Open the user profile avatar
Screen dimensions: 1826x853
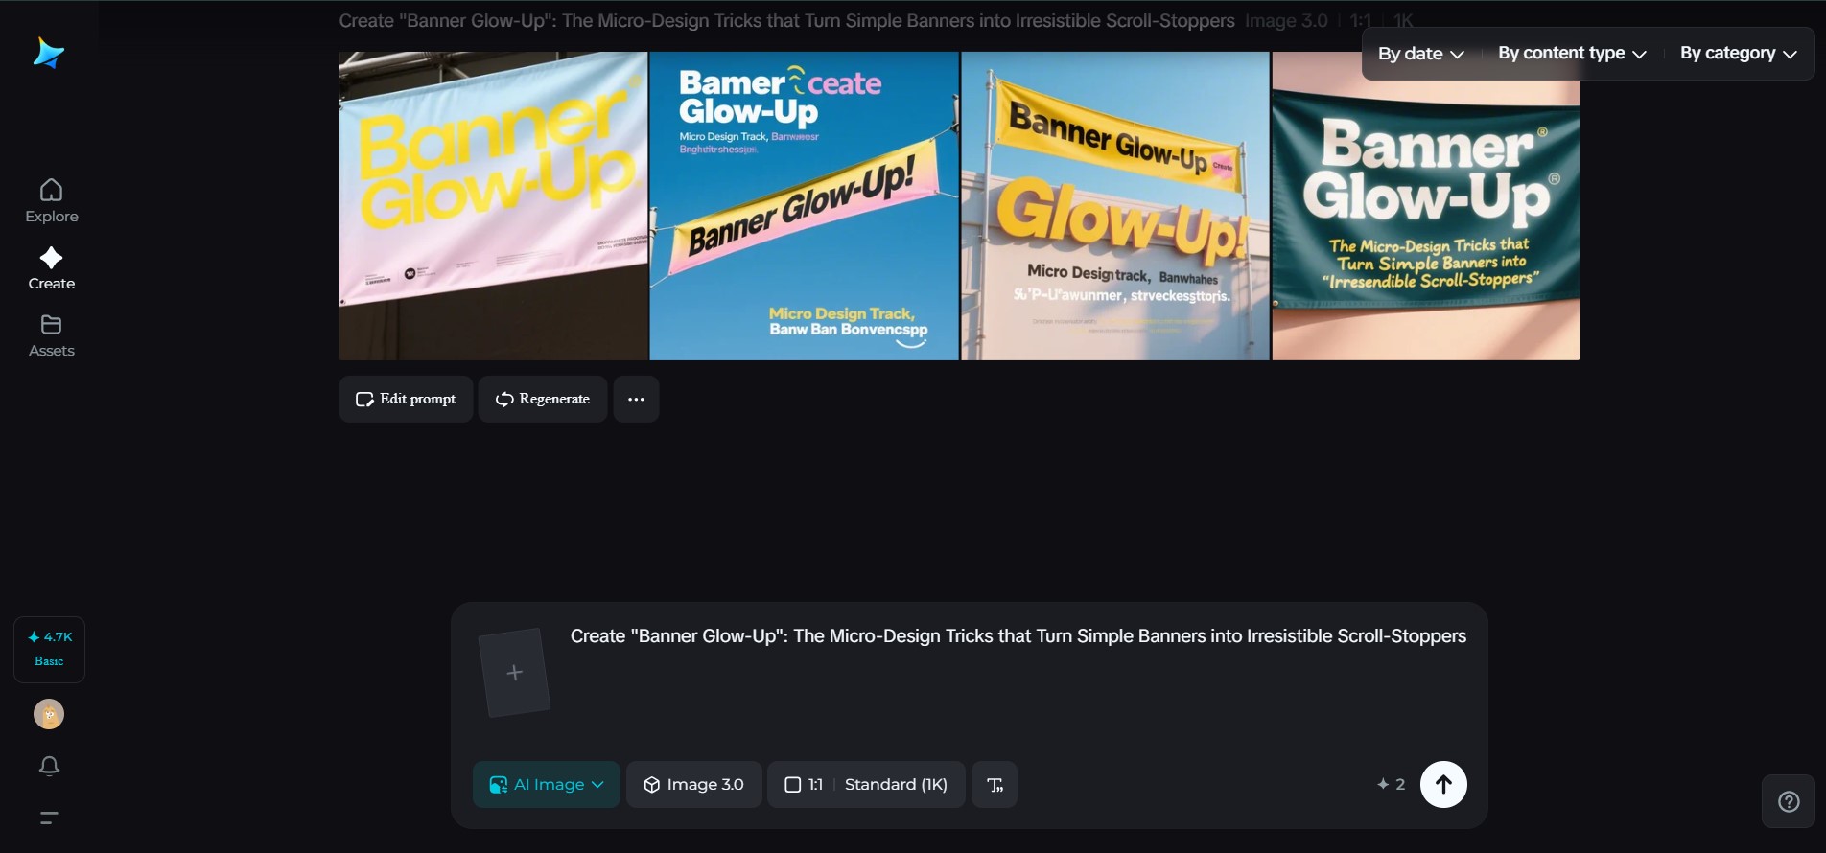pos(49,714)
